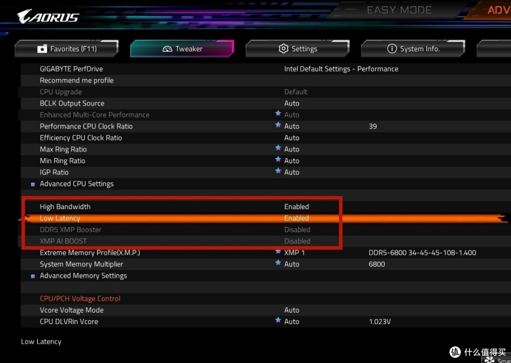Toggle XMP AI BOOST Disabled value

[297, 241]
